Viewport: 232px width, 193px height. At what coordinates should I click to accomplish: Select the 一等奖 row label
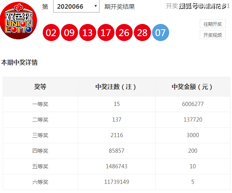pos(40,104)
